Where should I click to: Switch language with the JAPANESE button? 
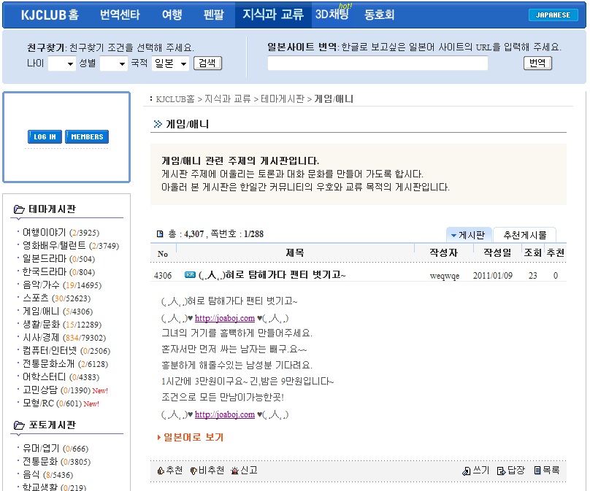(x=553, y=15)
